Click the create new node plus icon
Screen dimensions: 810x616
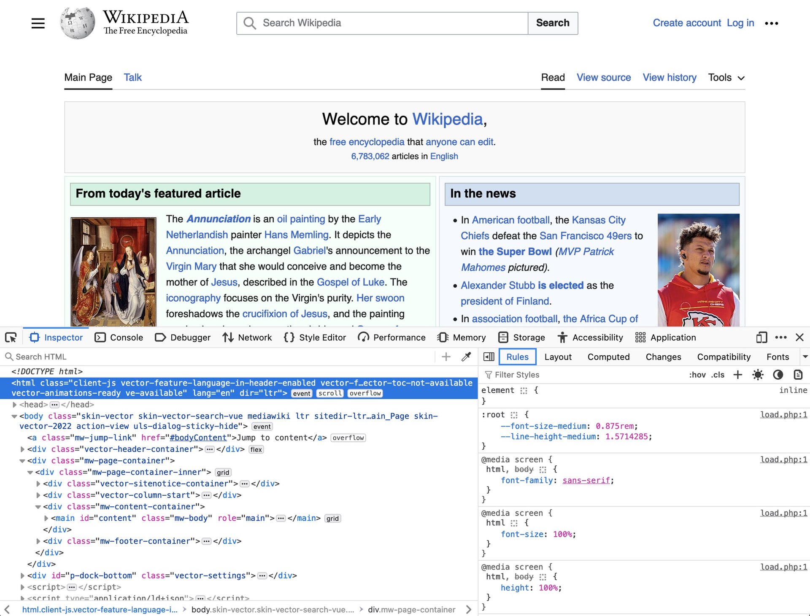coord(446,357)
